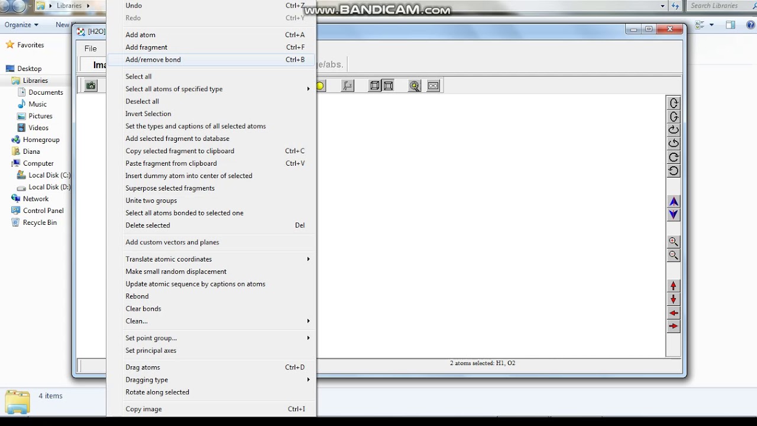Screen dimensions: 757x426
Task: Toggle Explorer preview pane icon
Action: click(730, 25)
